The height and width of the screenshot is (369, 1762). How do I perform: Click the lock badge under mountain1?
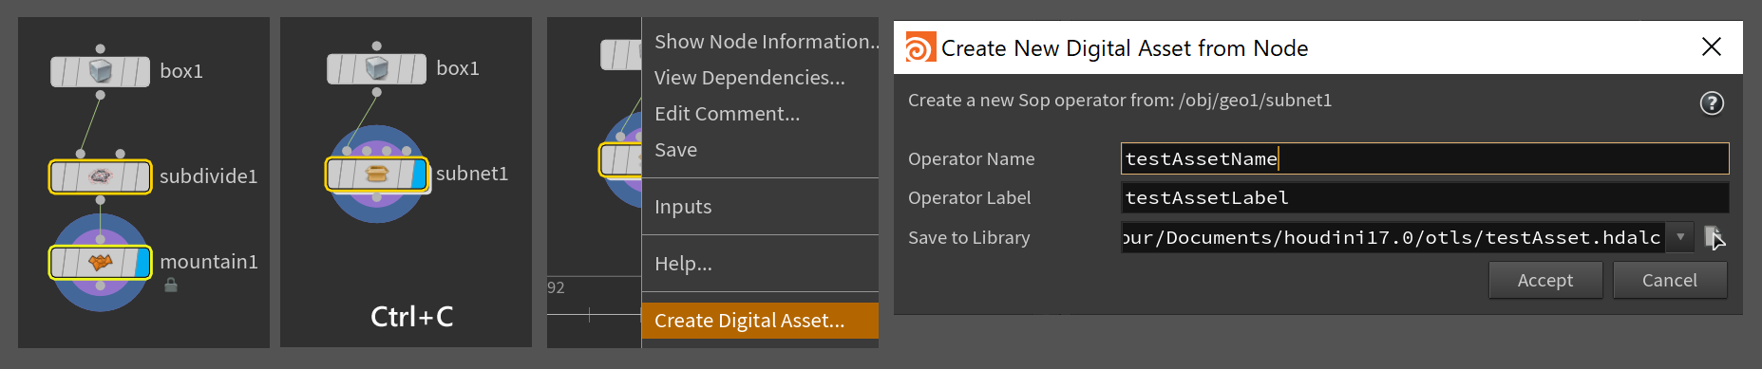(171, 285)
